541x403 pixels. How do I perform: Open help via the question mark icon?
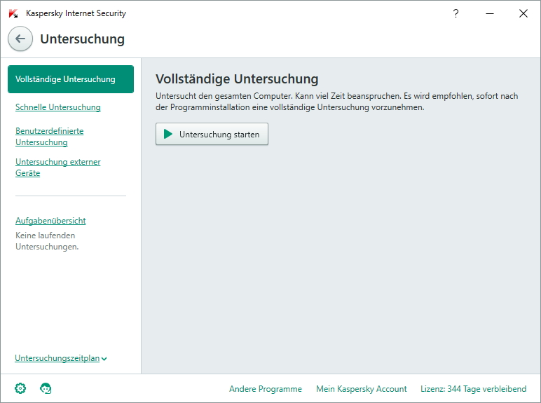pos(456,13)
